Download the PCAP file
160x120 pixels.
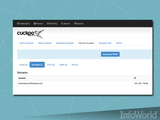click(x=110, y=54)
